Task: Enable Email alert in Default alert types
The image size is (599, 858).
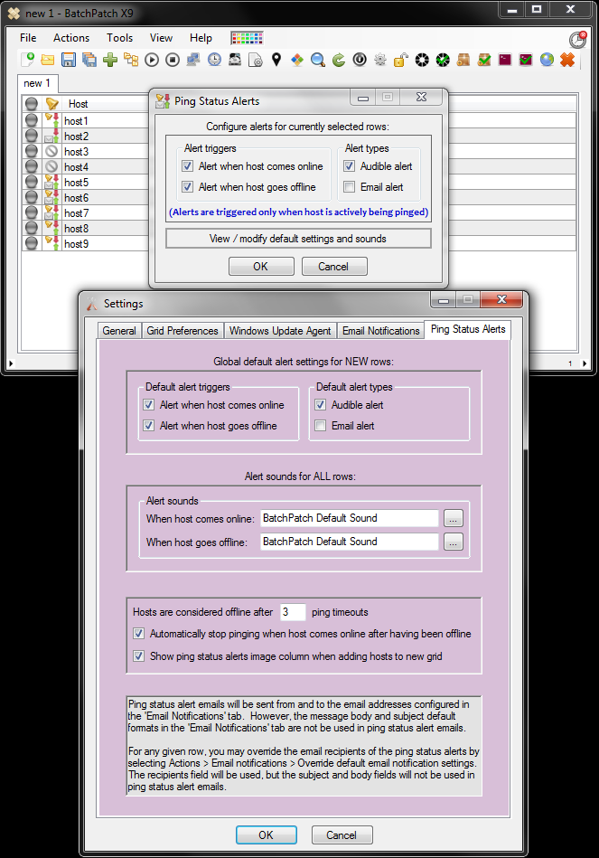Action: pyautogui.click(x=321, y=426)
